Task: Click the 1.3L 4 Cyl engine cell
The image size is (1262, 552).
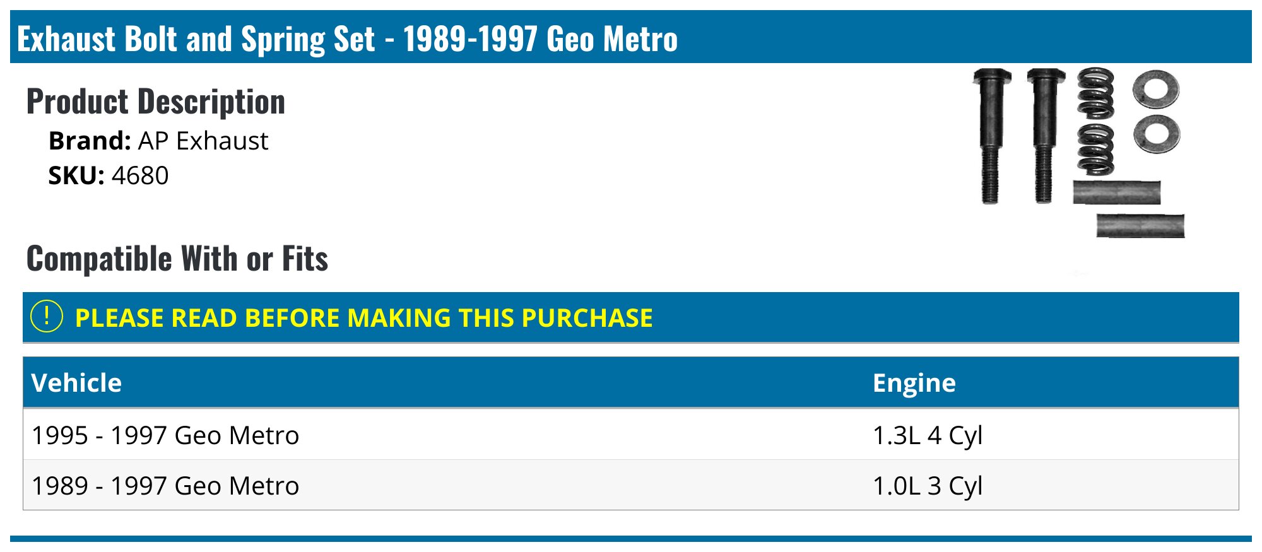Action: 927,435
